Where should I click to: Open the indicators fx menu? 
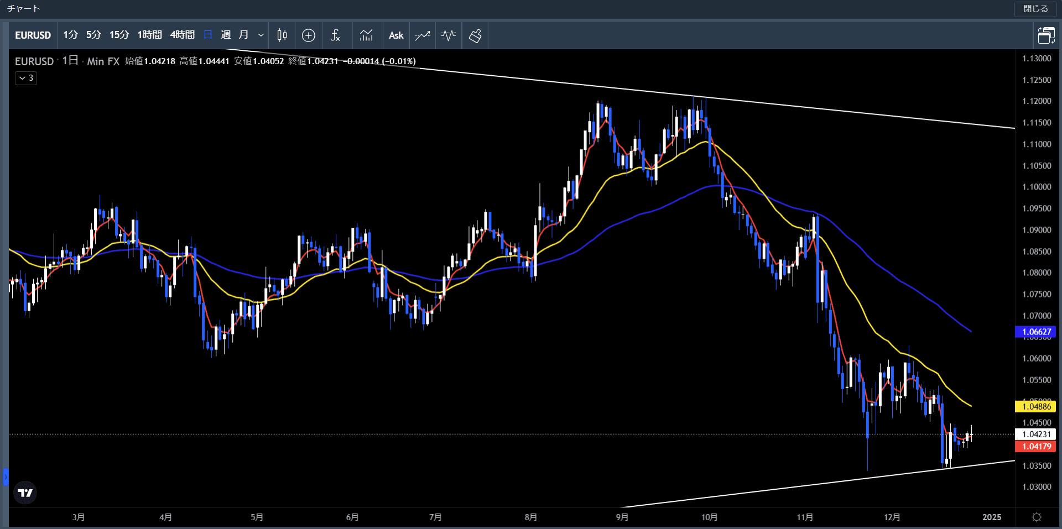point(335,35)
